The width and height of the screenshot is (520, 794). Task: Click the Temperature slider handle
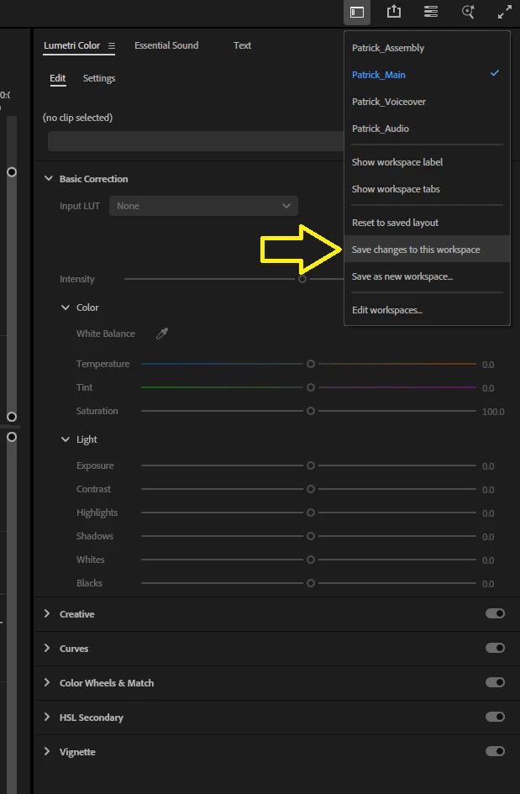tap(311, 364)
